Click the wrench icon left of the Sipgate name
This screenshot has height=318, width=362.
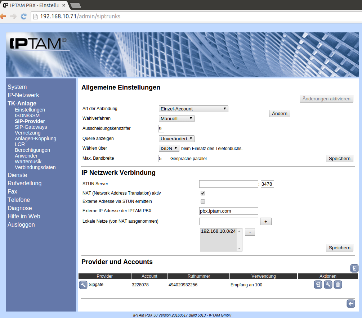tap(83, 285)
